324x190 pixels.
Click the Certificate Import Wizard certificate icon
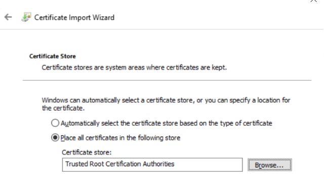point(26,17)
